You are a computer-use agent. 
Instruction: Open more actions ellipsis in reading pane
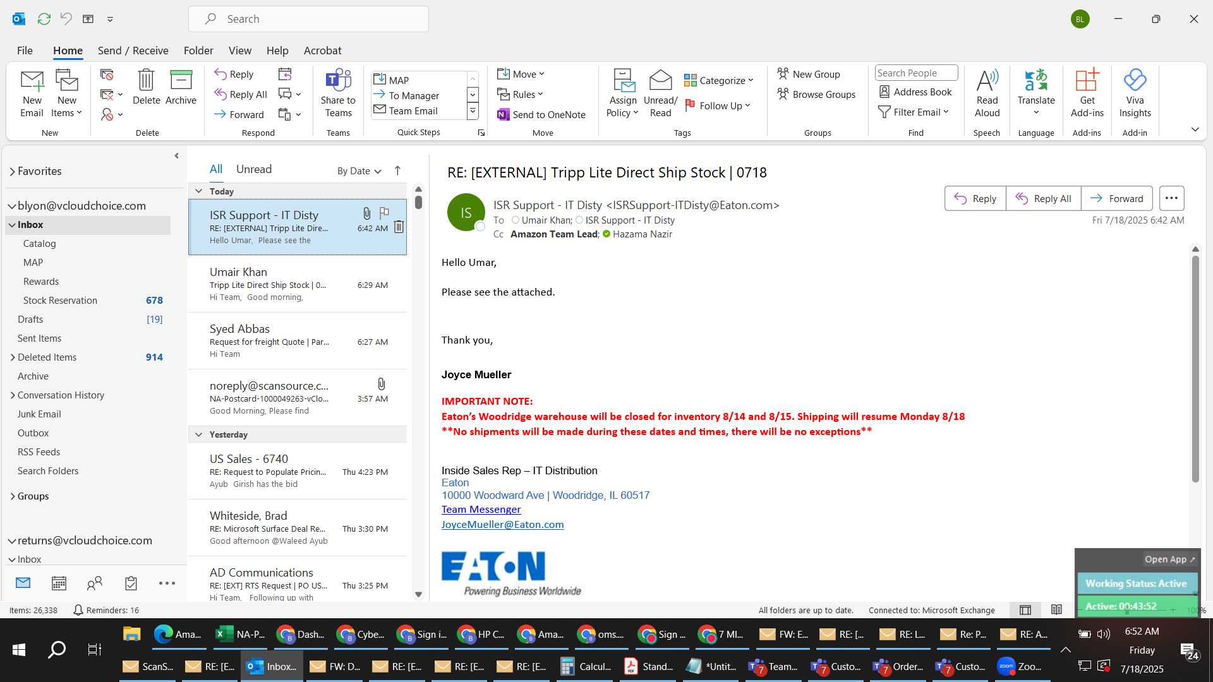point(1171,198)
